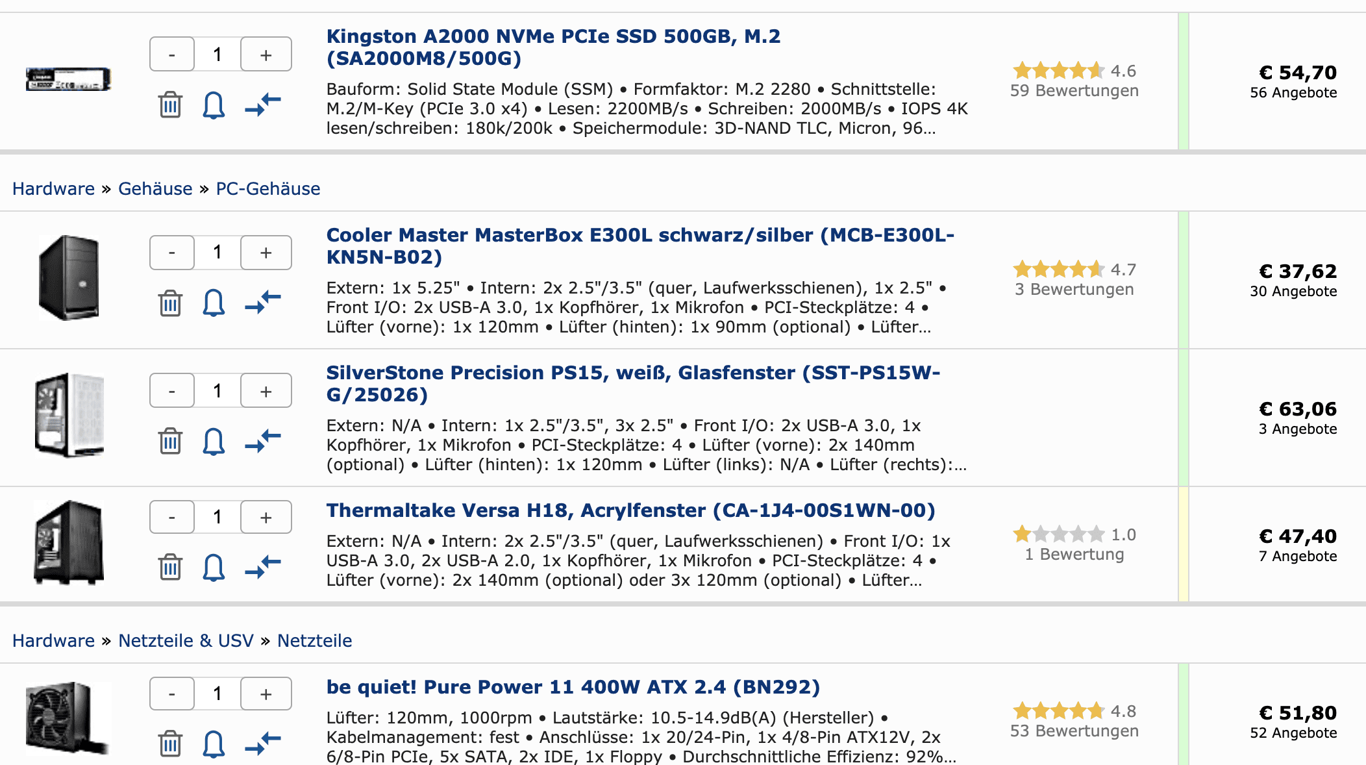Click move arrows icon for SilverStone Precision PS15
This screenshot has width=1366, height=765.
pos(263,441)
